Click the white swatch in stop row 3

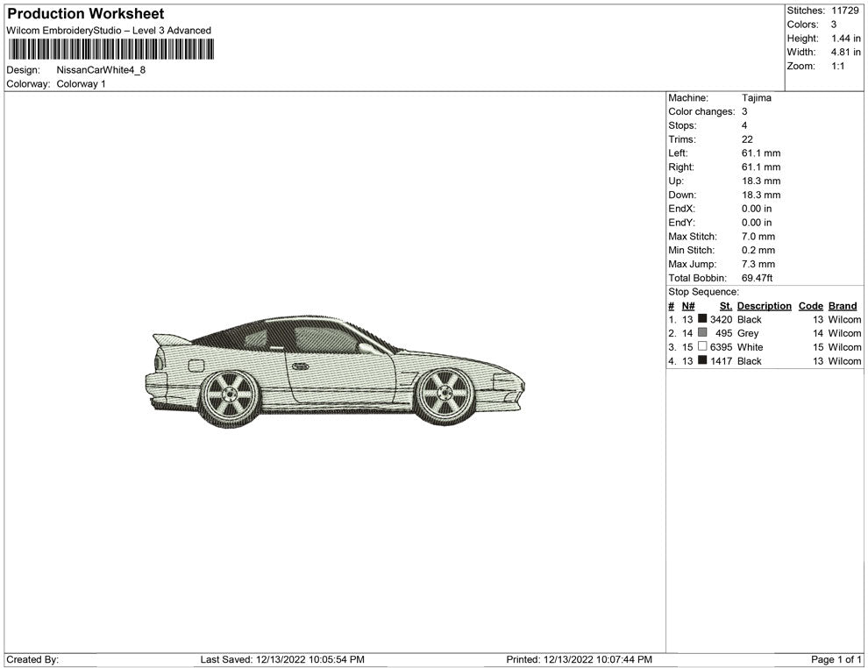[x=702, y=346]
